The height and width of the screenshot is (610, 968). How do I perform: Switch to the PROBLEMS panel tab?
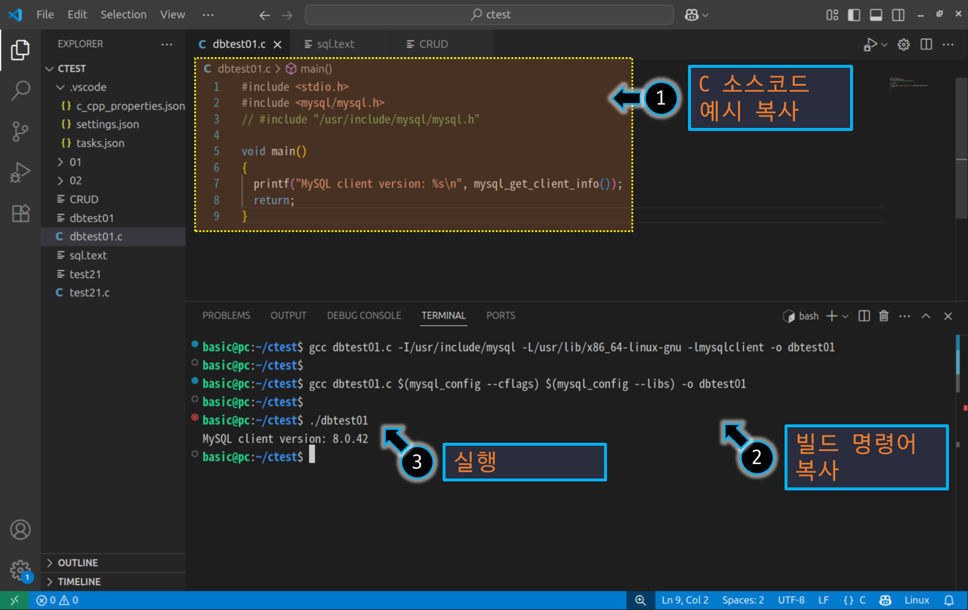[x=226, y=316]
